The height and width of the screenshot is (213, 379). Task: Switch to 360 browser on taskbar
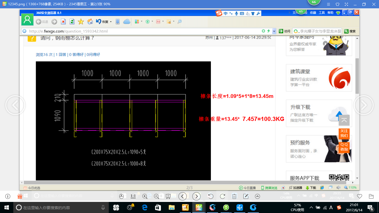point(226,207)
